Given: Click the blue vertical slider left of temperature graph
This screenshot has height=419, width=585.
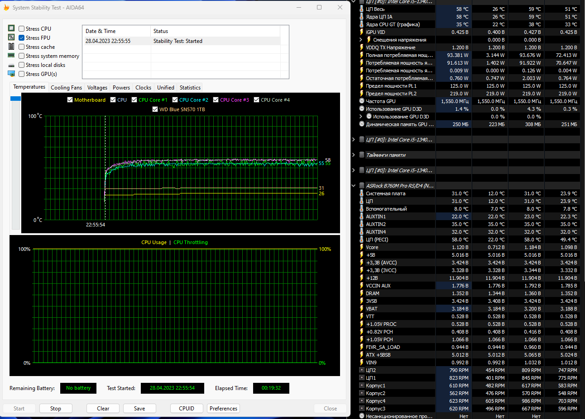Looking at the screenshot, I should [15, 99].
